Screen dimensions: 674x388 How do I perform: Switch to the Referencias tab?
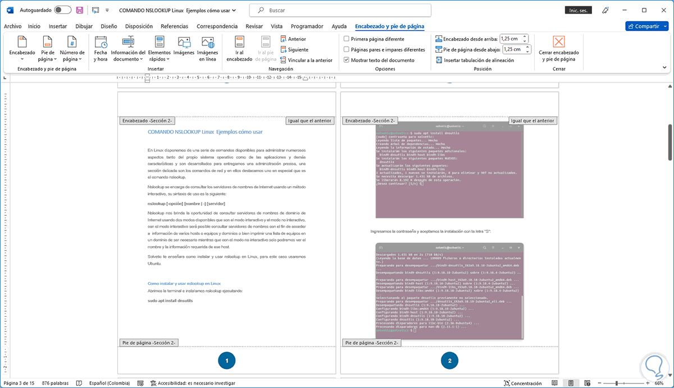pos(174,26)
